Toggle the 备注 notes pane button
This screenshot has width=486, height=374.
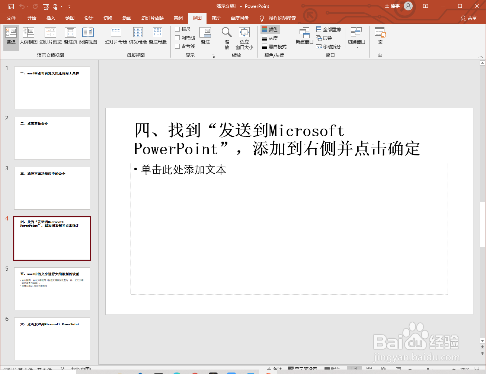pyautogui.click(x=205, y=36)
